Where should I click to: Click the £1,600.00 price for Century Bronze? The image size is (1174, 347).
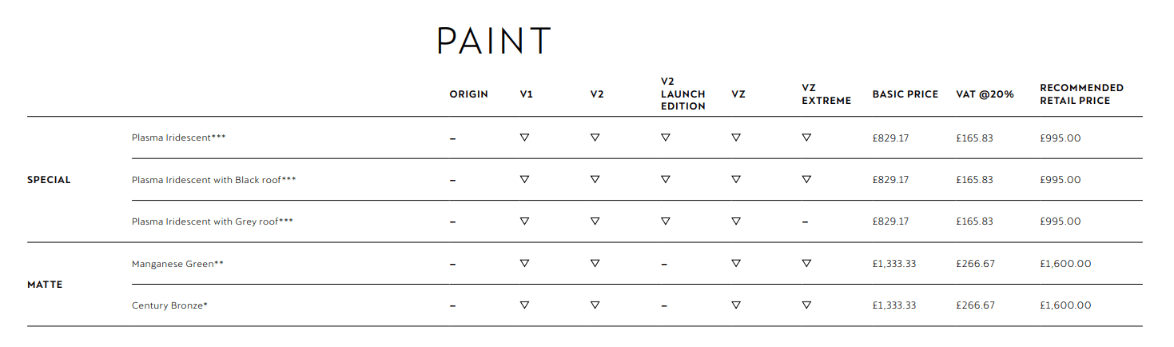[1065, 305]
